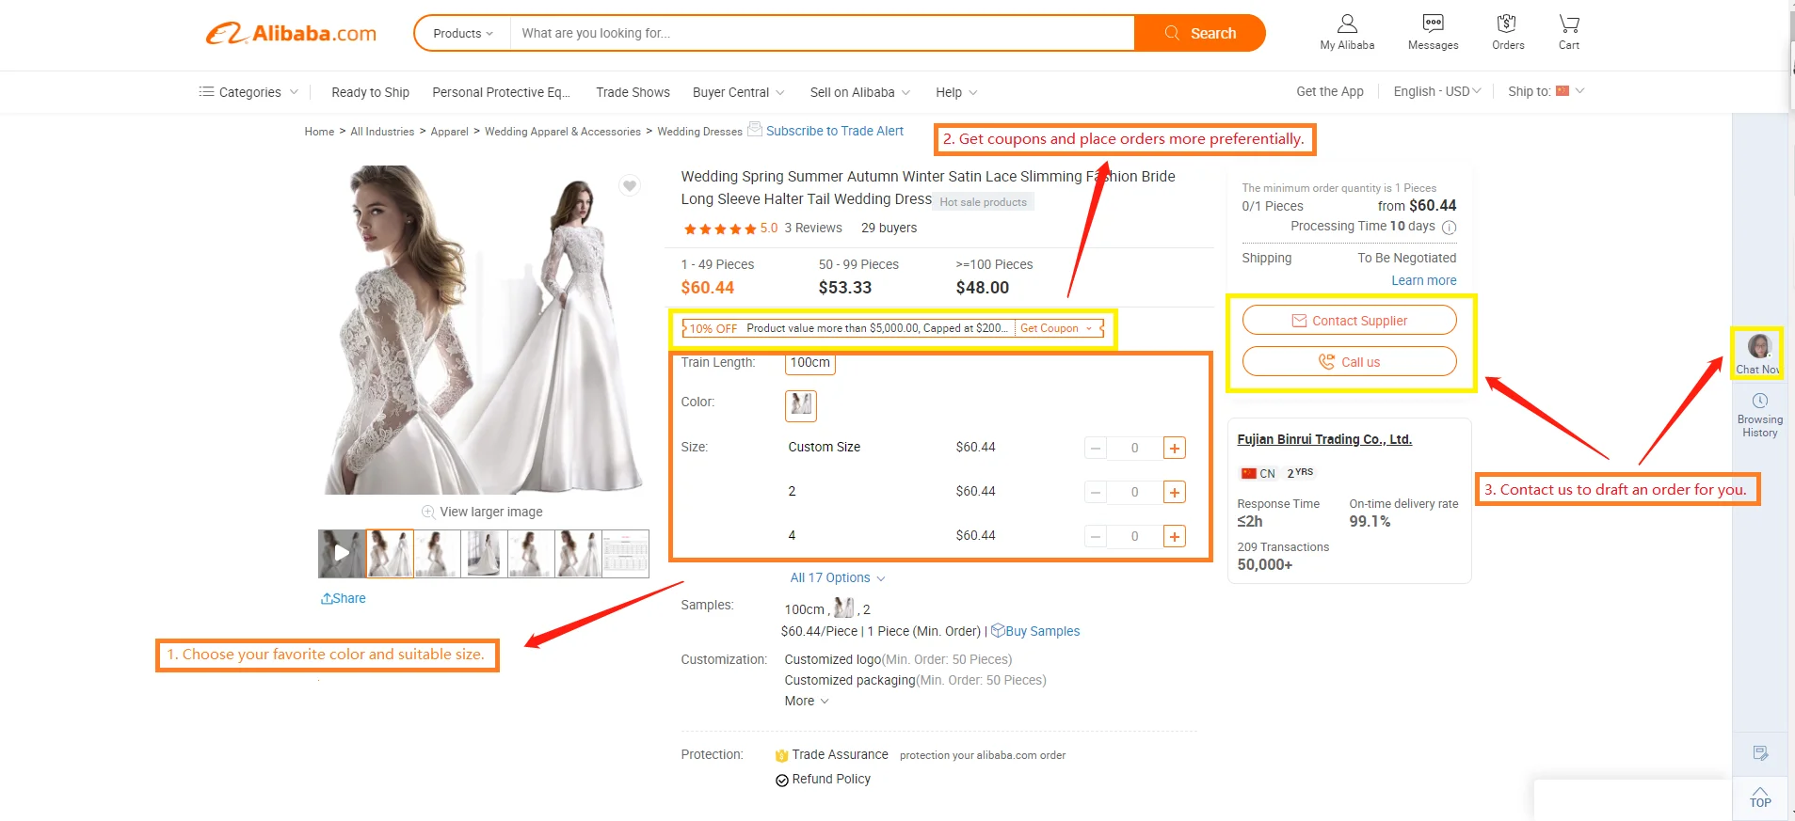Viewport: 1795px width, 821px height.
Task: Decrease Custom Size quantity with minus
Action: [1096, 449]
